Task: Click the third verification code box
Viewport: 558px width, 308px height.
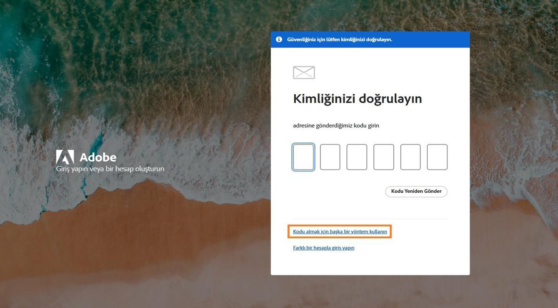Action: click(357, 157)
